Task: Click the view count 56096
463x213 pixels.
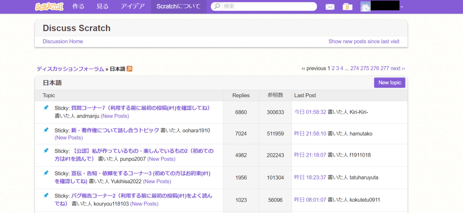Action: [275, 200]
